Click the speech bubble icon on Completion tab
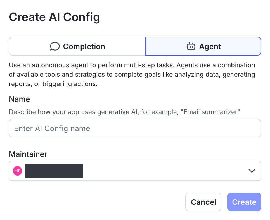 coord(55,46)
